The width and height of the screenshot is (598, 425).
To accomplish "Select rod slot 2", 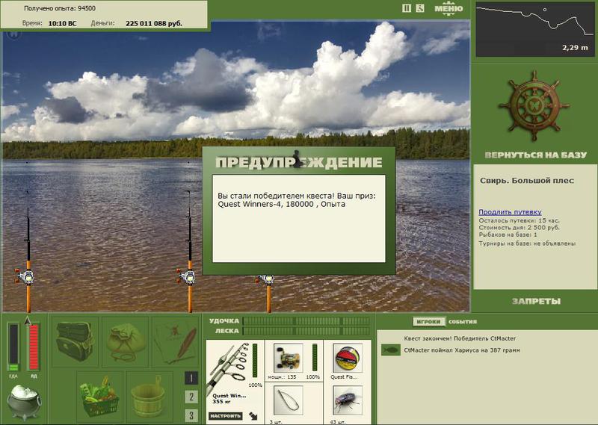I will (x=191, y=397).
